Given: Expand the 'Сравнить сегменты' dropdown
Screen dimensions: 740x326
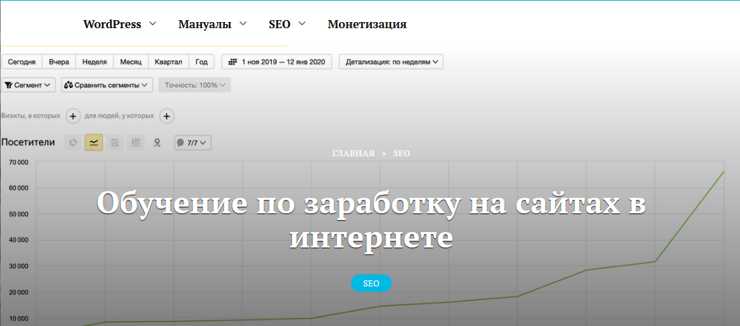Looking at the screenshot, I should click(x=107, y=85).
